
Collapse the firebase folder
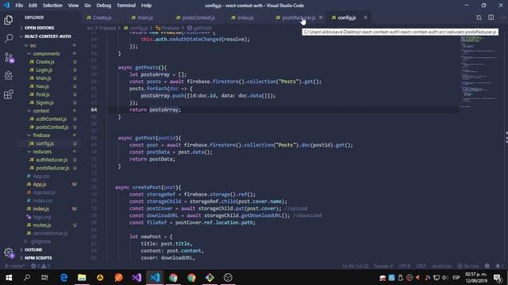[x=48, y=135]
